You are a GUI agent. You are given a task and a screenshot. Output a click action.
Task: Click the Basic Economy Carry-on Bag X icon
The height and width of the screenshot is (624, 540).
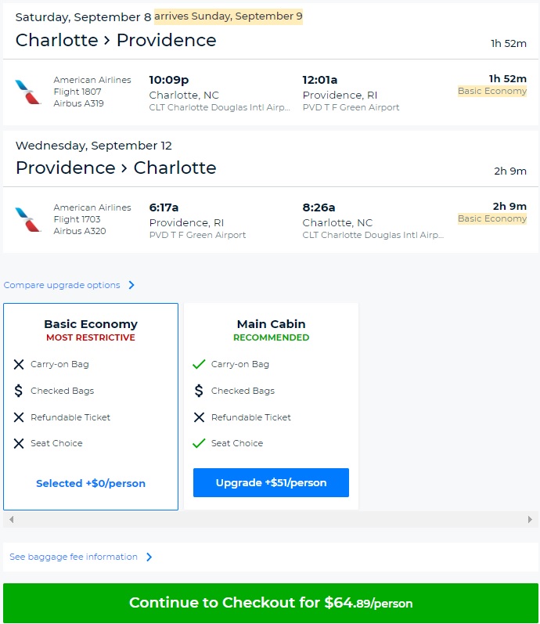[x=19, y=364]
